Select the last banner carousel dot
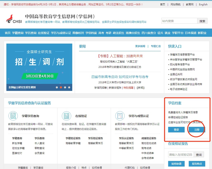The width and height of the screenshot is (212, 169). coord(69,87)
